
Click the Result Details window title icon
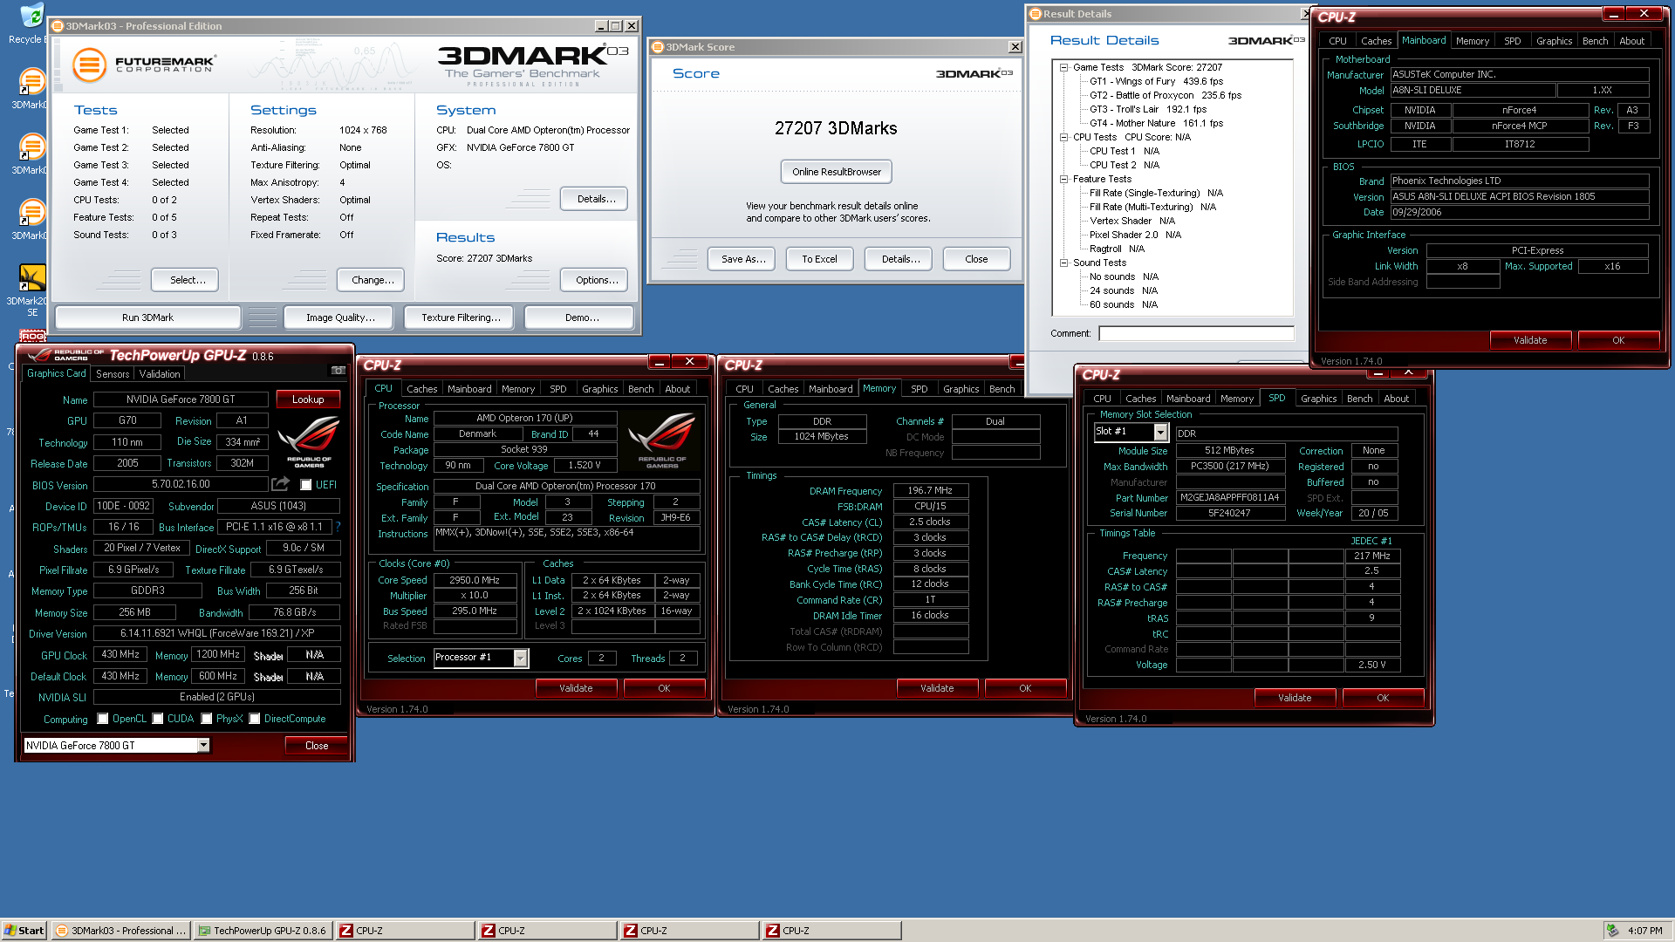[x=1036, y=14]
